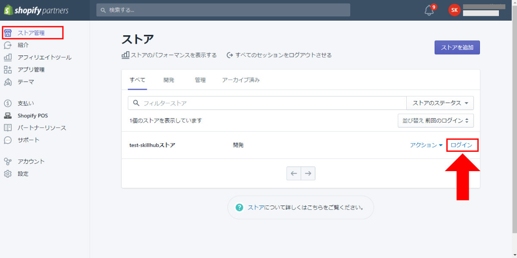Select the すべて tab
The width and height of the screenshot is (517, 258).
(x=137, y=80)
